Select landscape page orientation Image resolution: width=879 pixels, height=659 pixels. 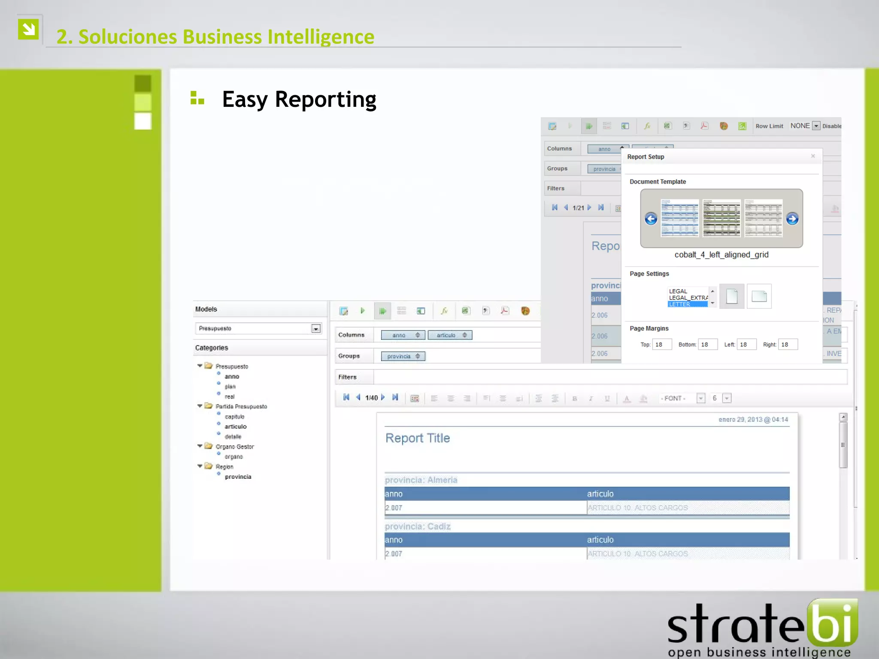pyautogui.click(x=759, y=296)
